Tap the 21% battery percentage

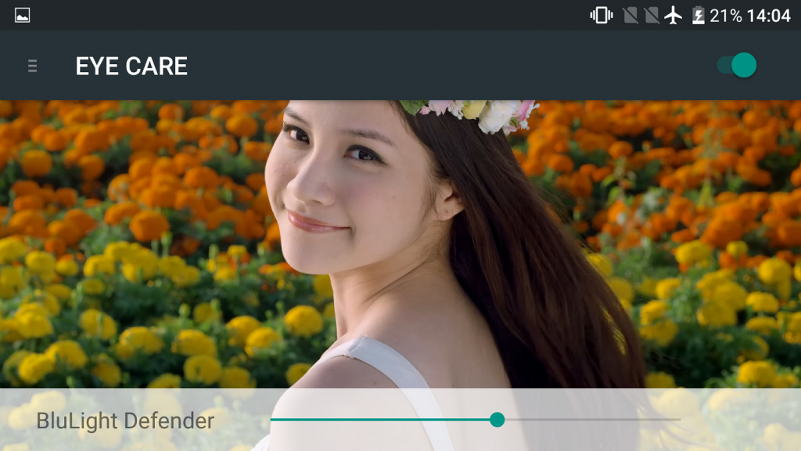[x=725, y=16]
